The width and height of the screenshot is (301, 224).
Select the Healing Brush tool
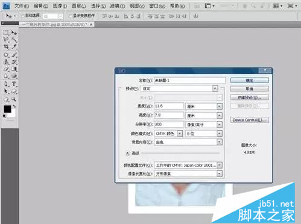tap(6, 55)
